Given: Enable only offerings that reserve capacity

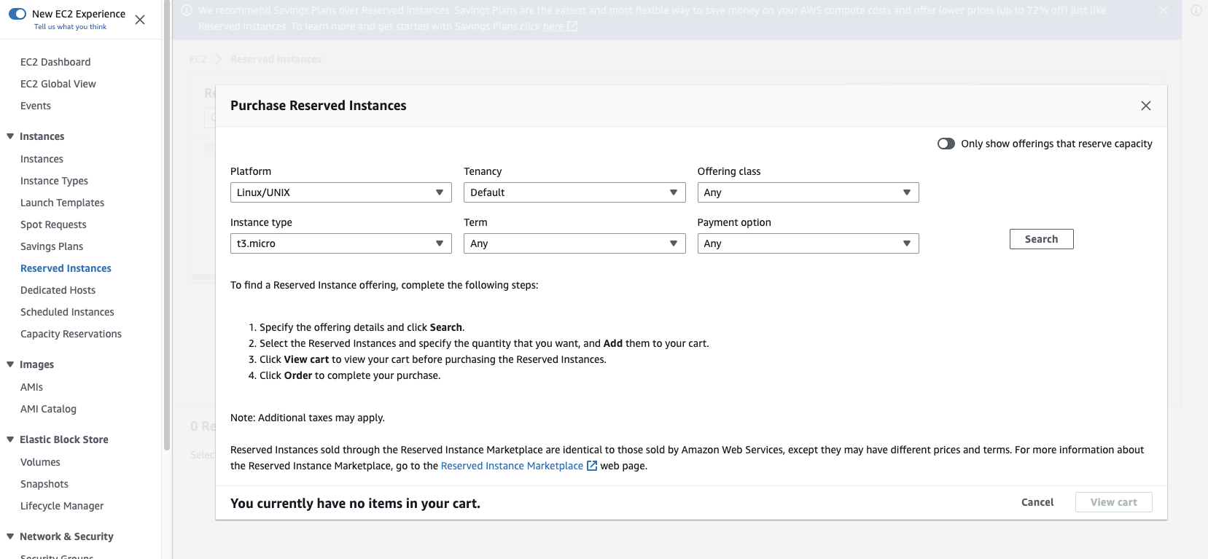Looking at the screenshot, I should point(946,144).
